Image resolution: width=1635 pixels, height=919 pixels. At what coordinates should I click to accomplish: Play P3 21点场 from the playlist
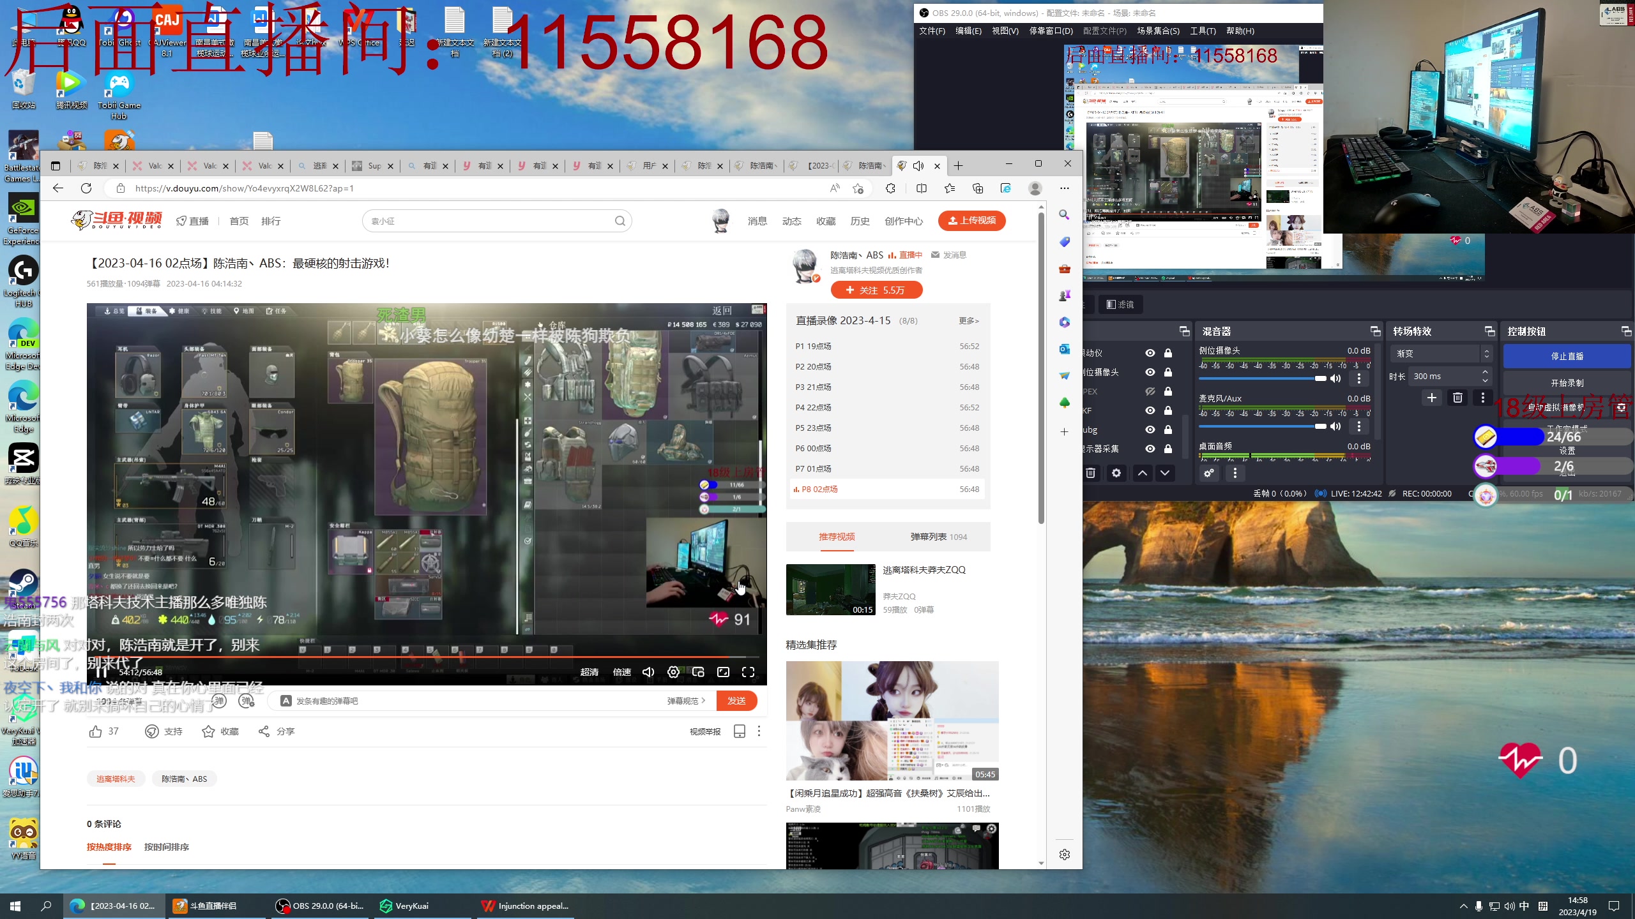[x=886, y=387]
